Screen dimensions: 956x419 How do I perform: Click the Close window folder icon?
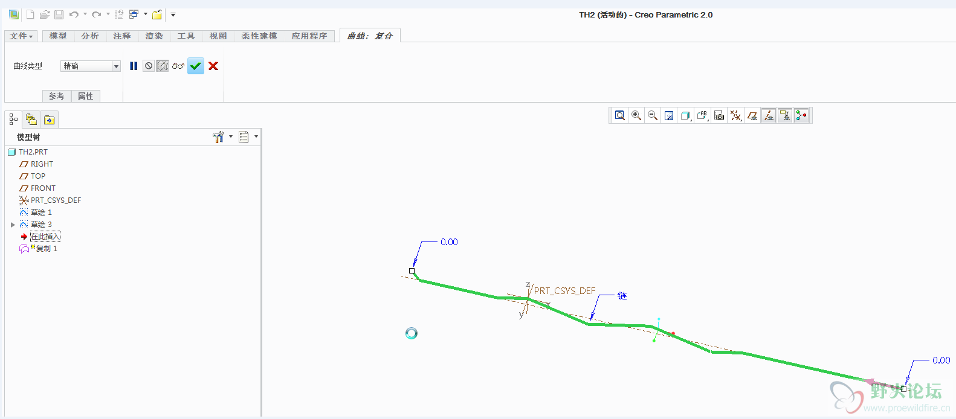tap(157, 14)
